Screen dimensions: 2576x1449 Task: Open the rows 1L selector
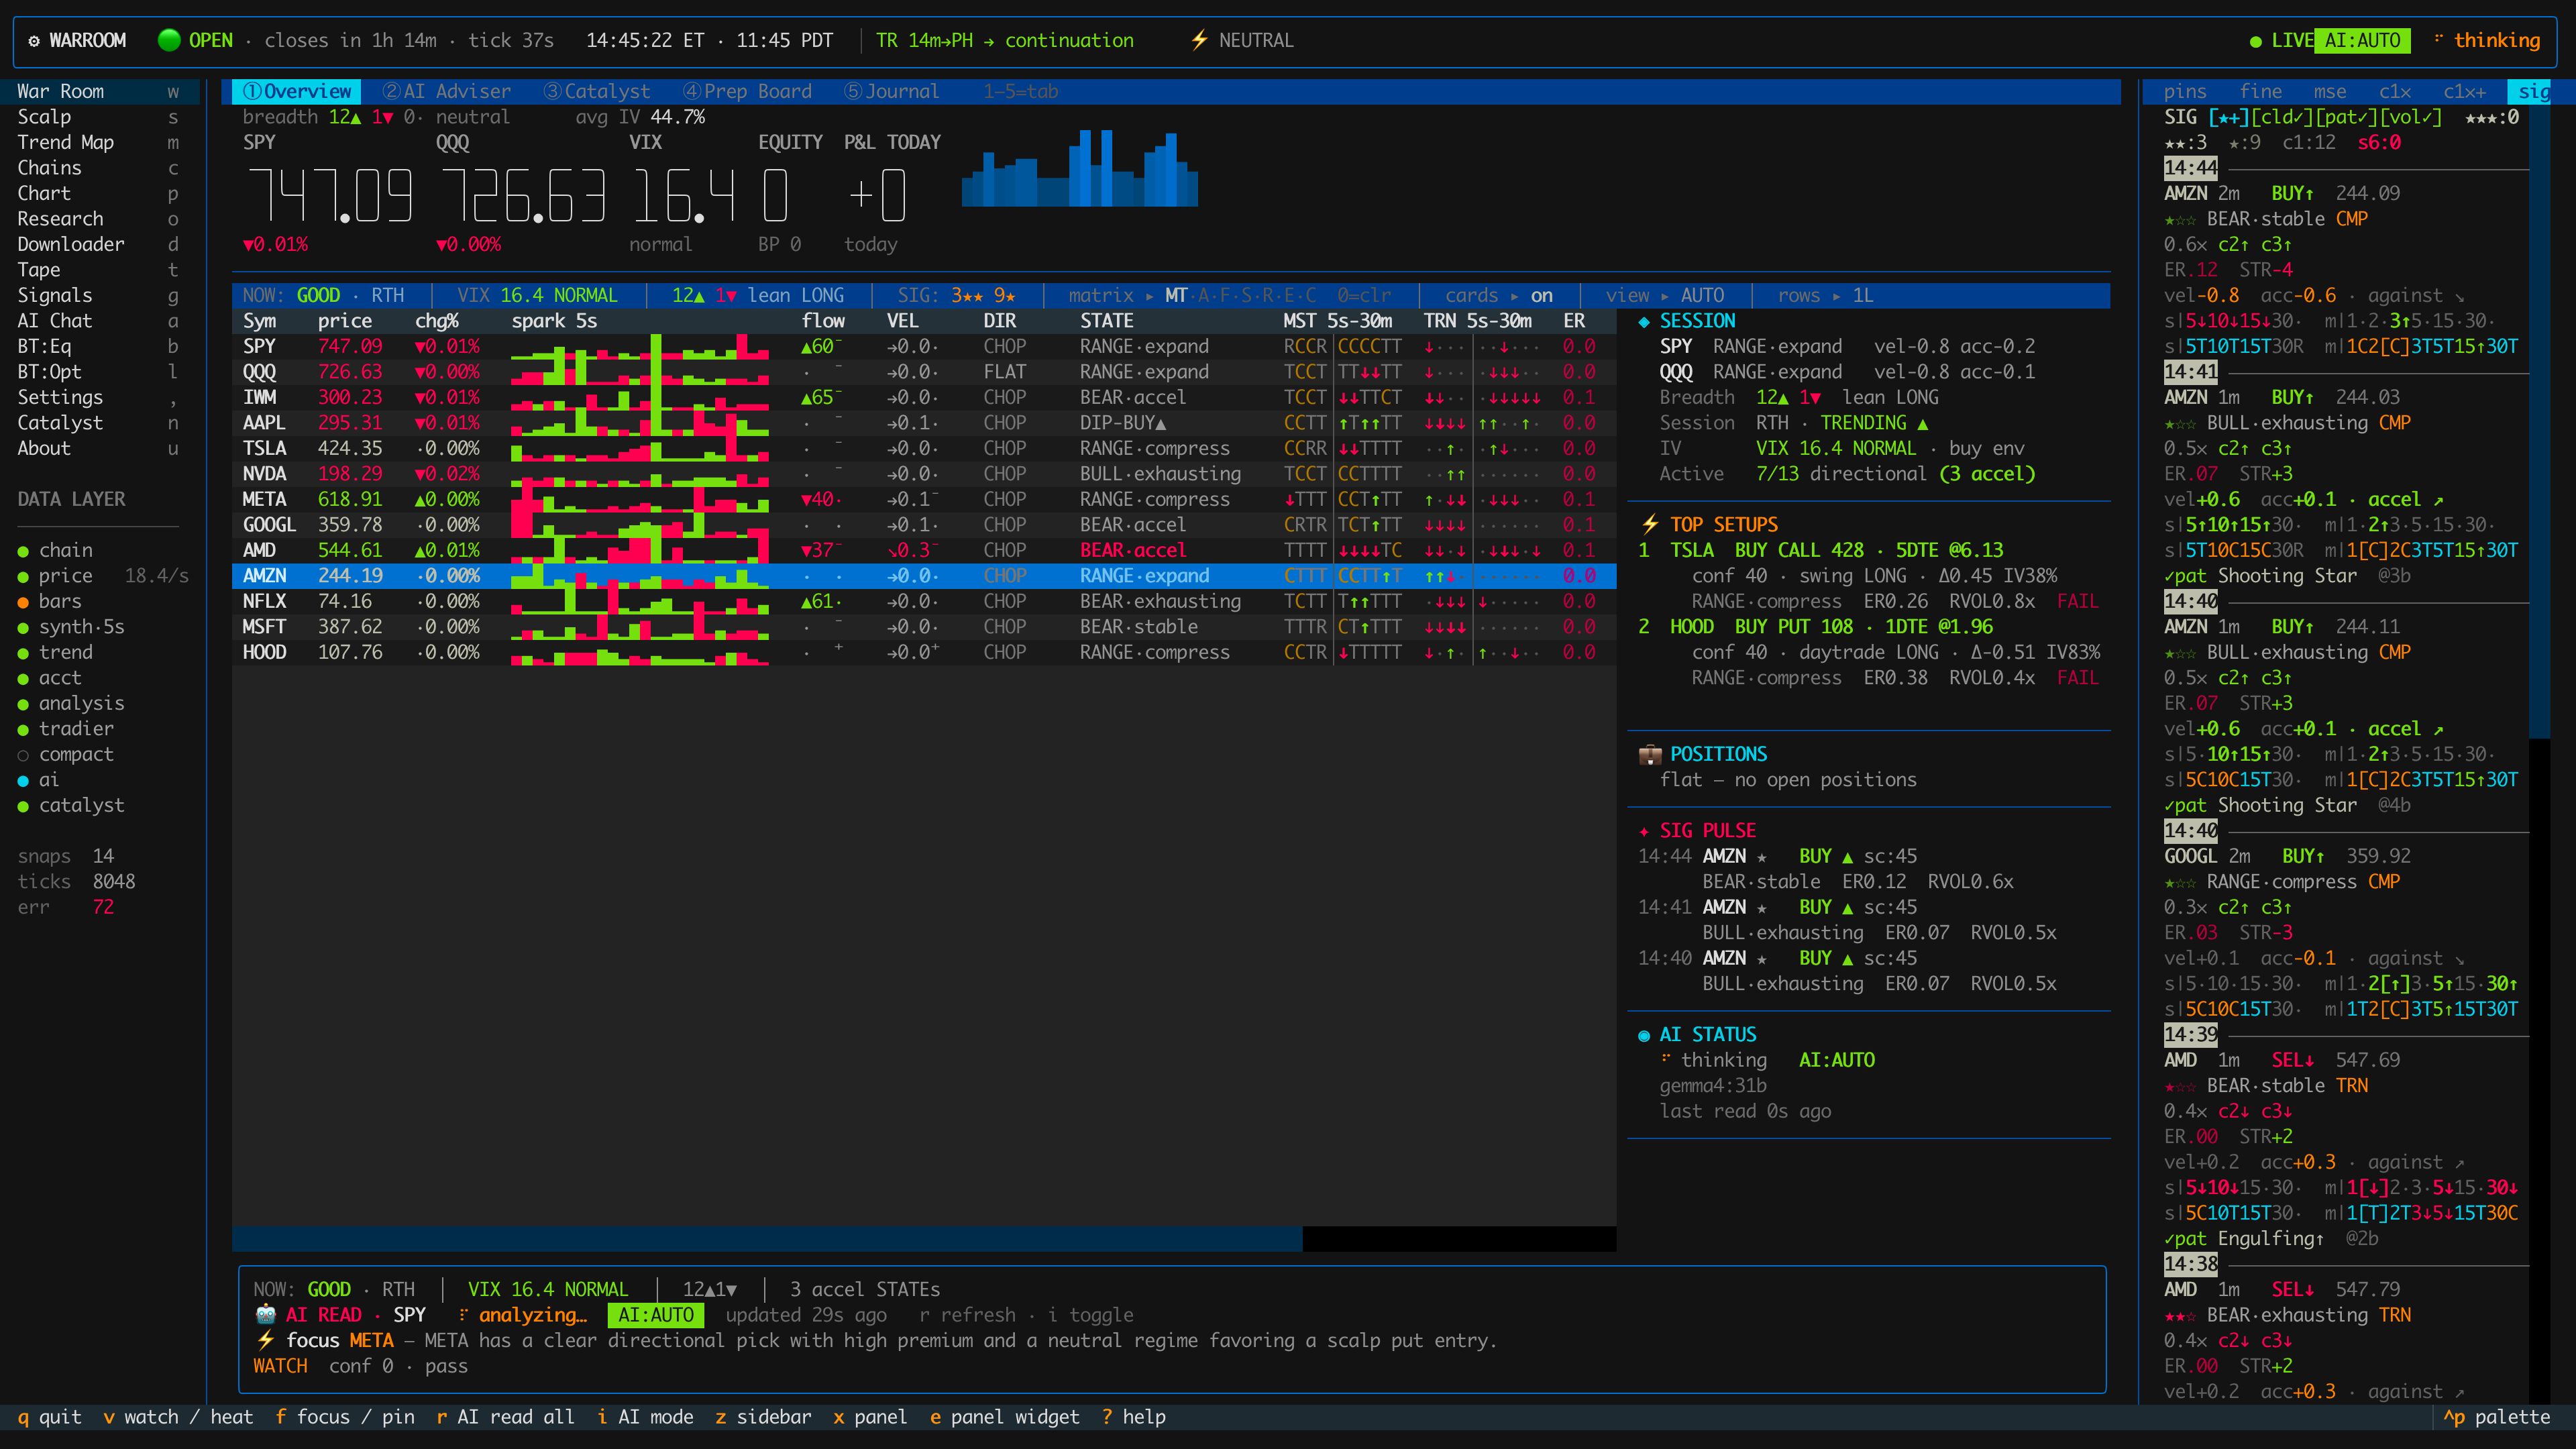coord(1825,296)
